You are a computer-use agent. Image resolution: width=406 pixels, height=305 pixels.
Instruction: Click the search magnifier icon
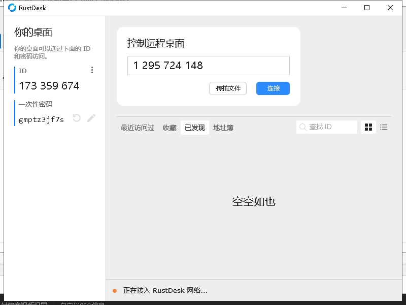tap(302, 127)
